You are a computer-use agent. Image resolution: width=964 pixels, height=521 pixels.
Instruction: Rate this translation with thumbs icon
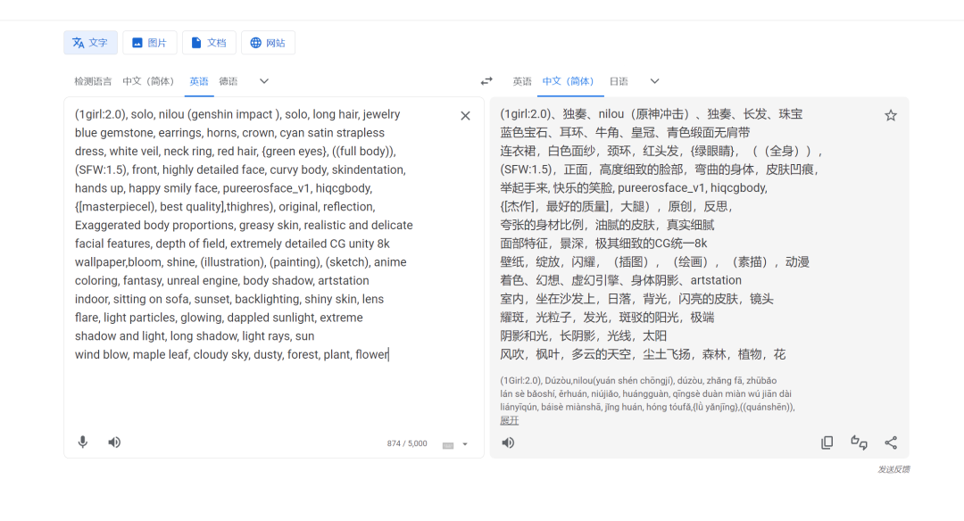(859, 442)
